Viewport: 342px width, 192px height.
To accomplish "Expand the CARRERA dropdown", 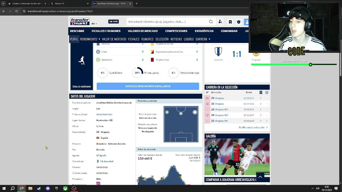I will pos(203,39).
